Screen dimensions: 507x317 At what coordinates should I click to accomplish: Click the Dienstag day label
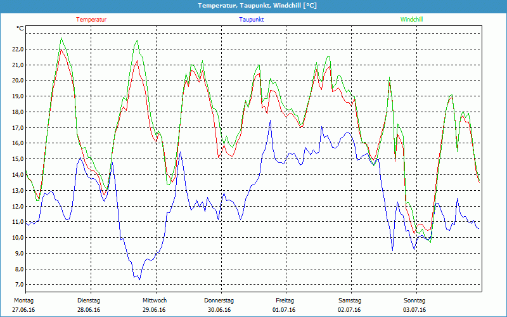point(89,301)
